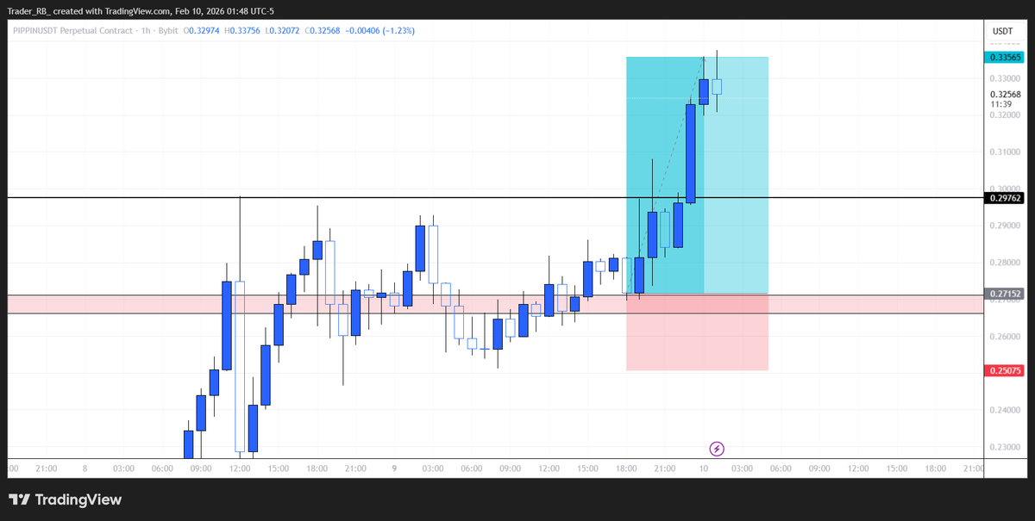Screen dimensions: 1035x521
Task: Click the 0.29000 price axis tick
Action: (1005, 226)
